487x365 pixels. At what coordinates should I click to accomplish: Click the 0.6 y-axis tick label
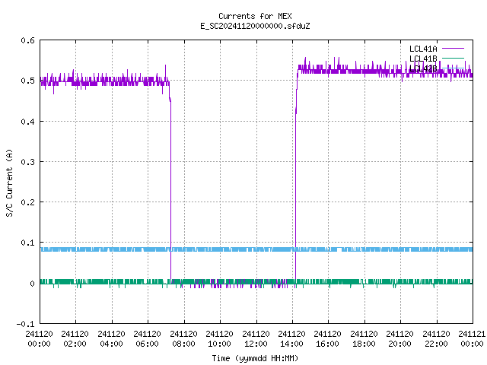coord(27,40)
